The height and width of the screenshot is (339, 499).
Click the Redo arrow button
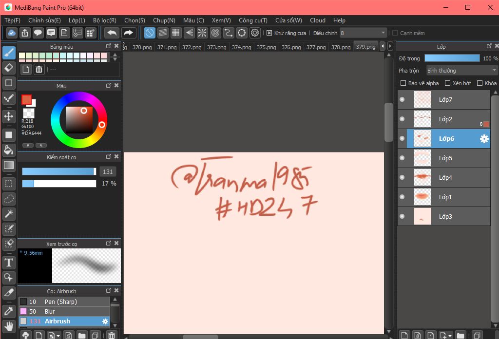pyautogui.click(x=128, y=33)
